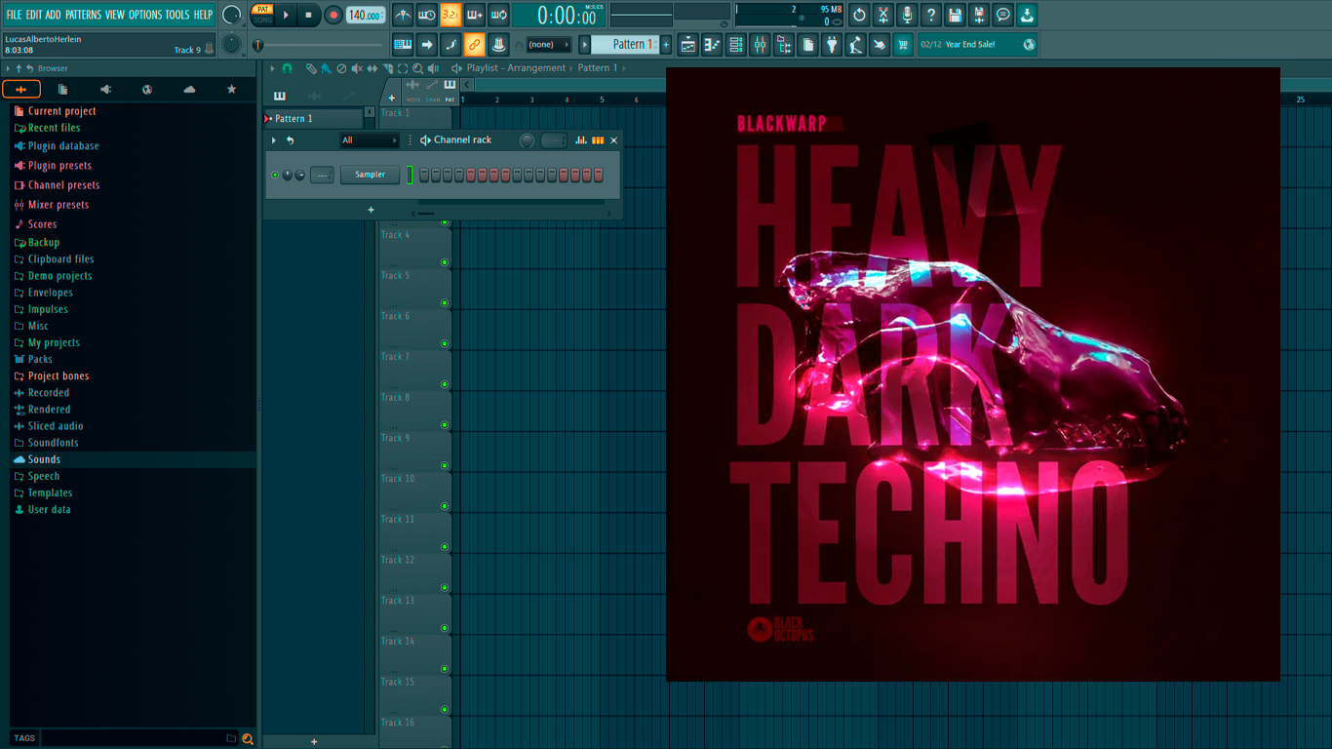Toggle the playlist snap magnet icon

click(287, 68)
